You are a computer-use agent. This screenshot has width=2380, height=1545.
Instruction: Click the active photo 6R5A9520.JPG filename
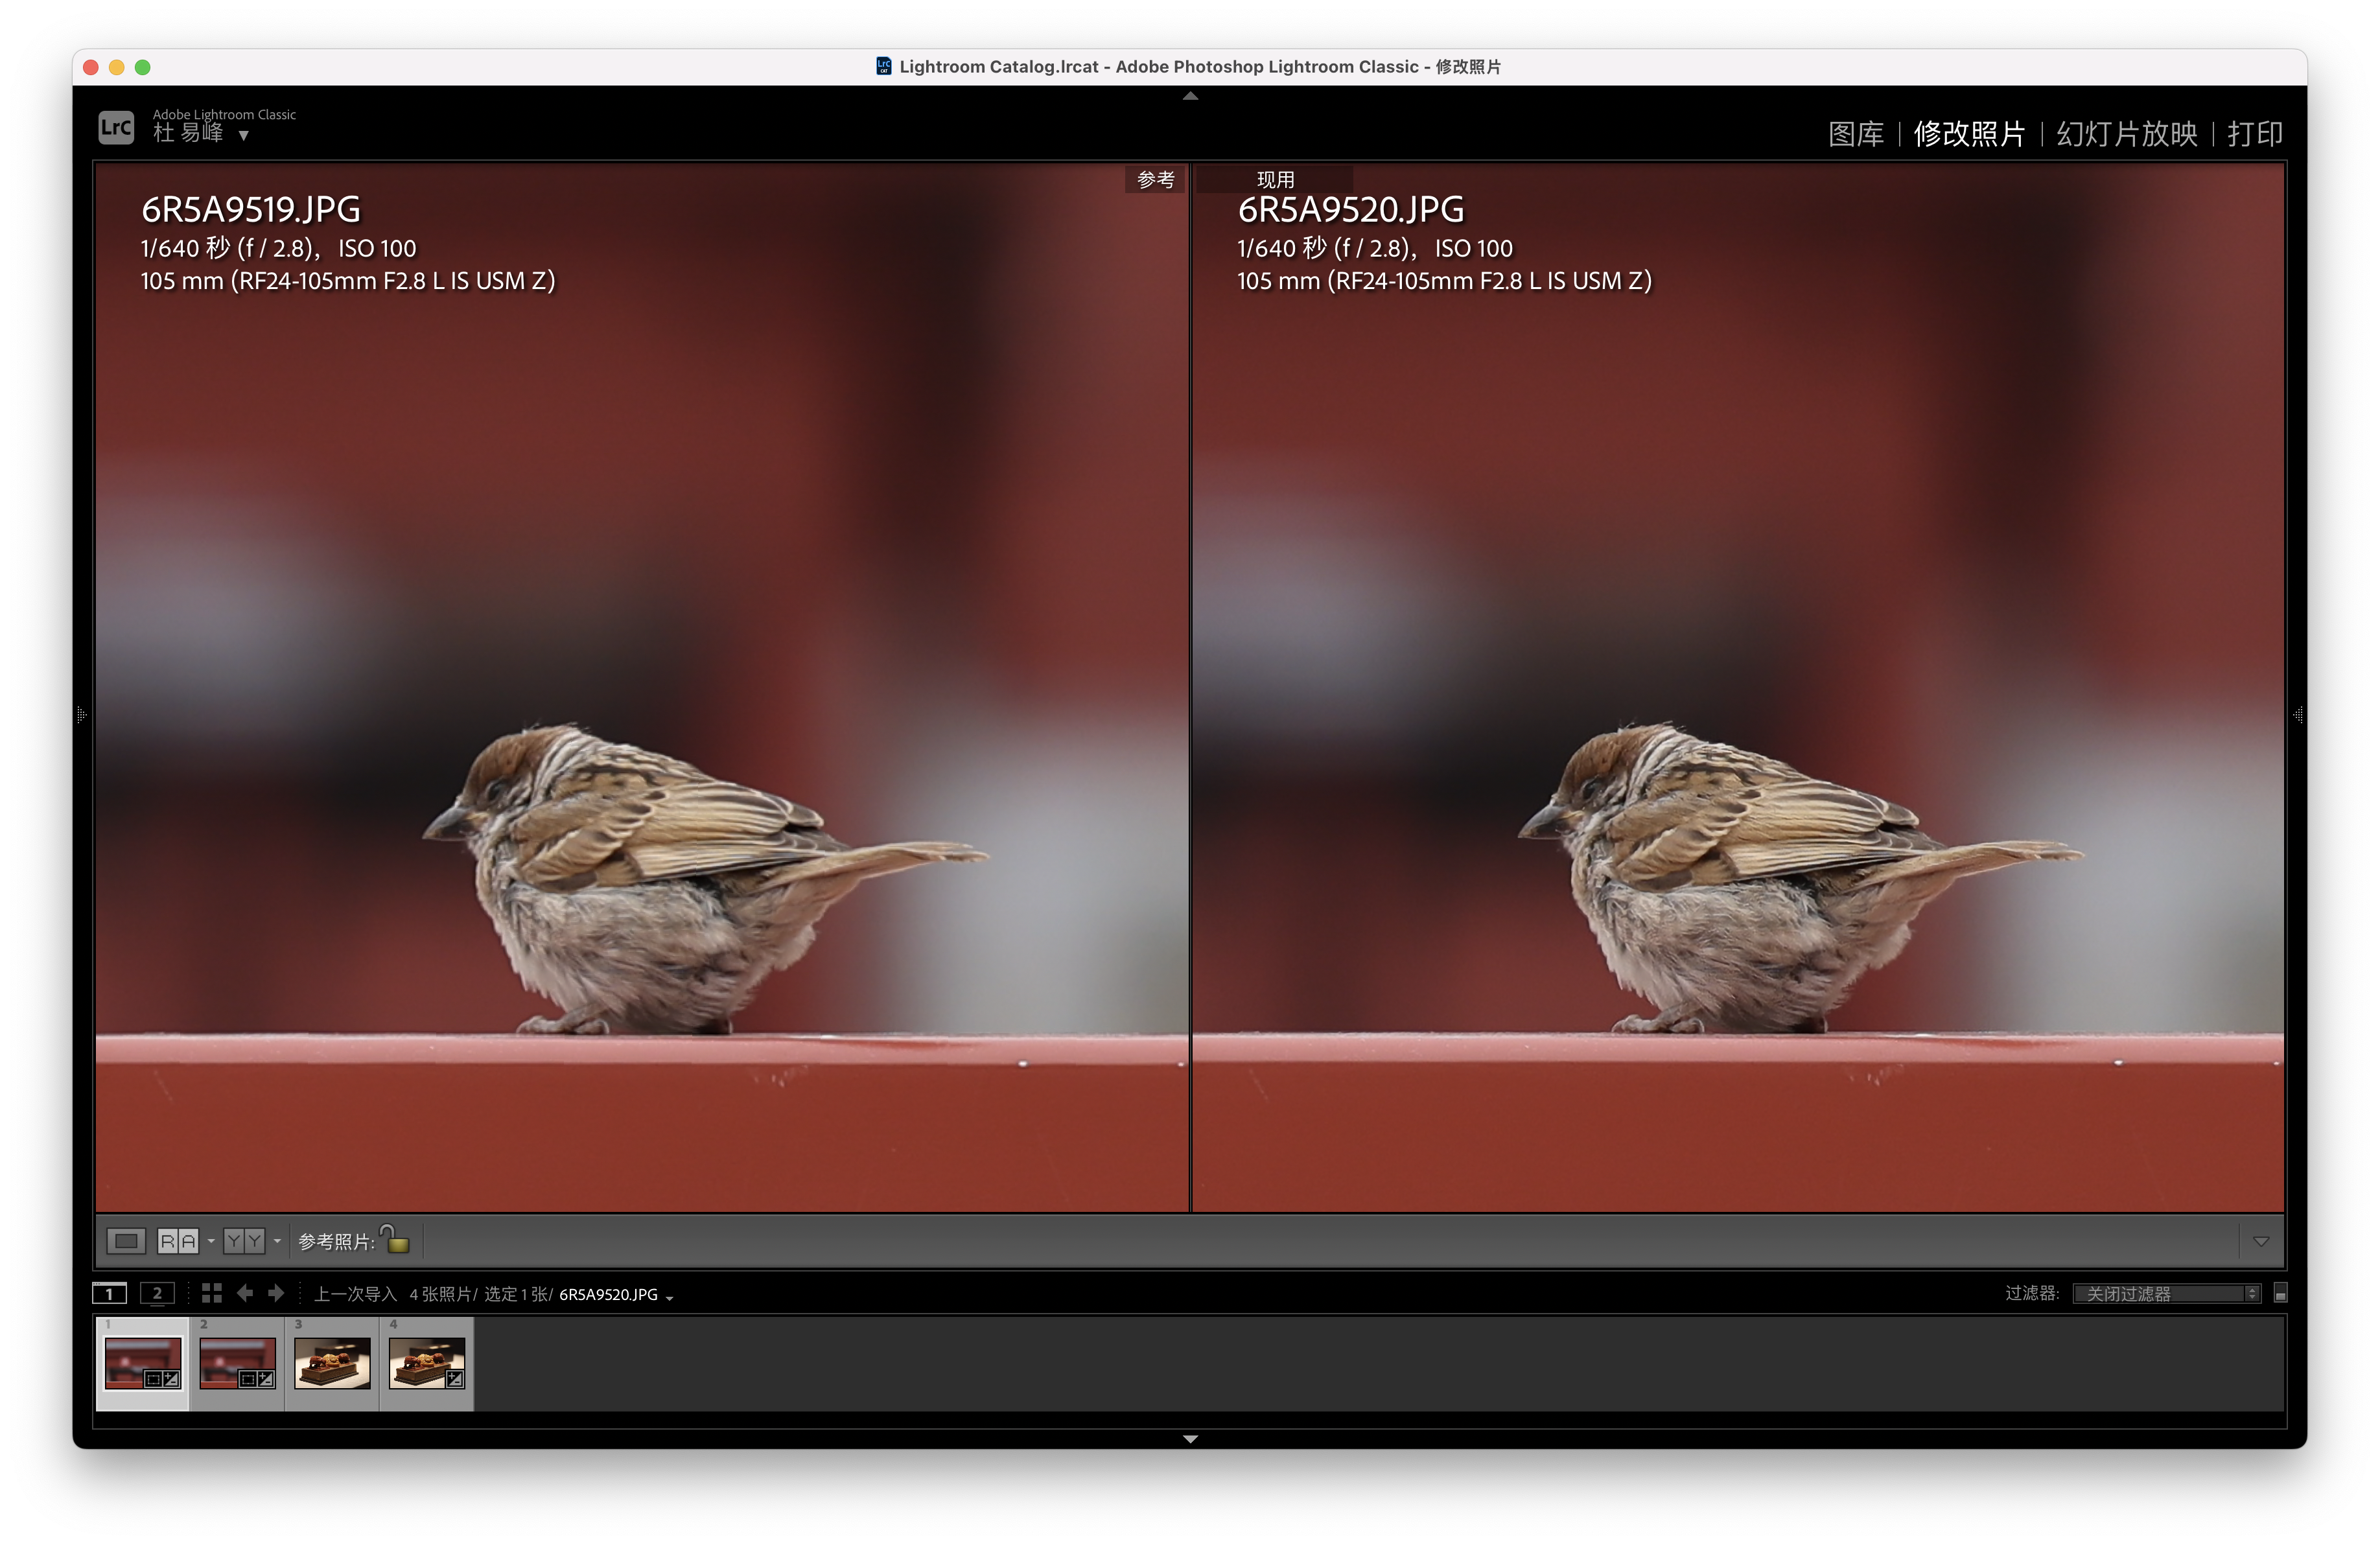pyautogui.click(x=1351, y=210)
